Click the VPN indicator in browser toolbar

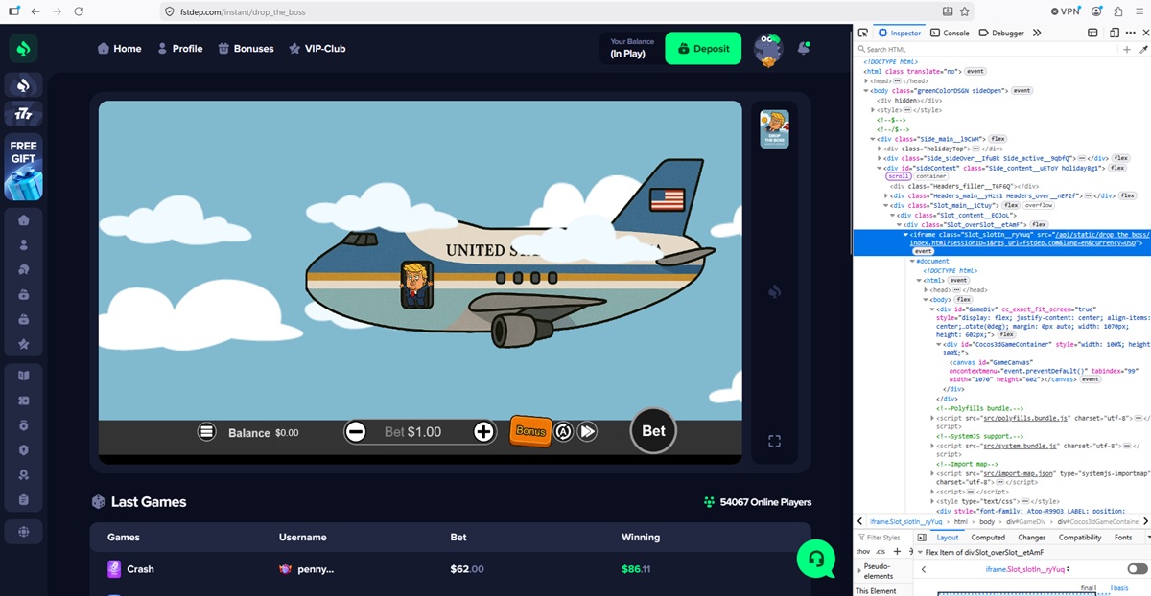[x=1065, y=11]
